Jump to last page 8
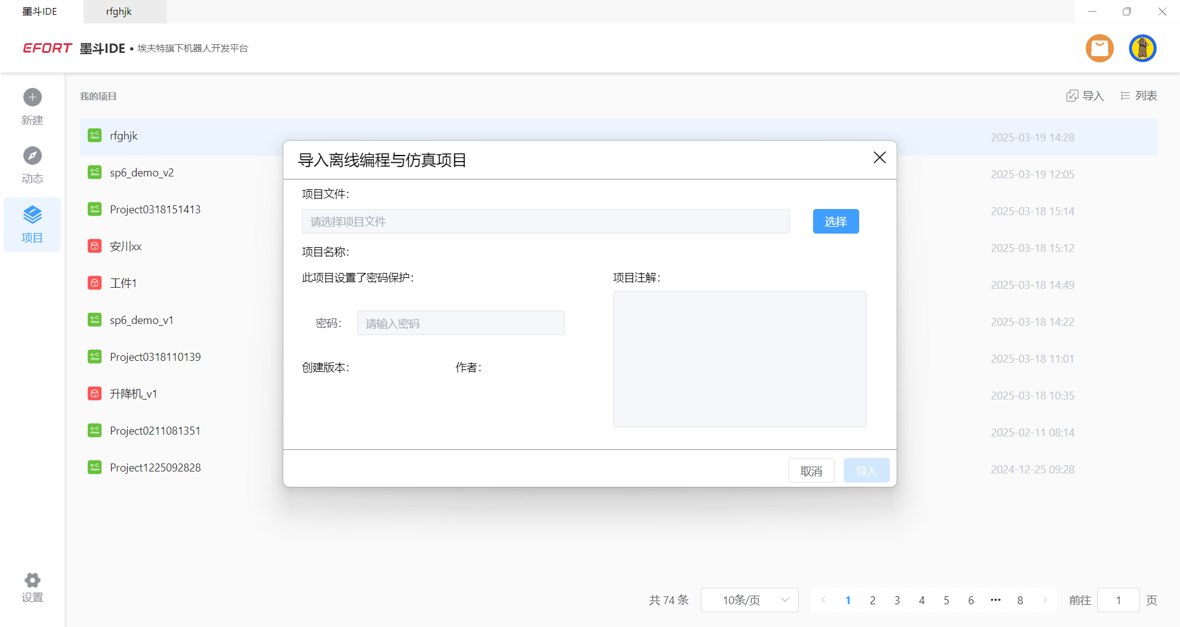This screenshot has width=1180, height=627. (1020, 600)
